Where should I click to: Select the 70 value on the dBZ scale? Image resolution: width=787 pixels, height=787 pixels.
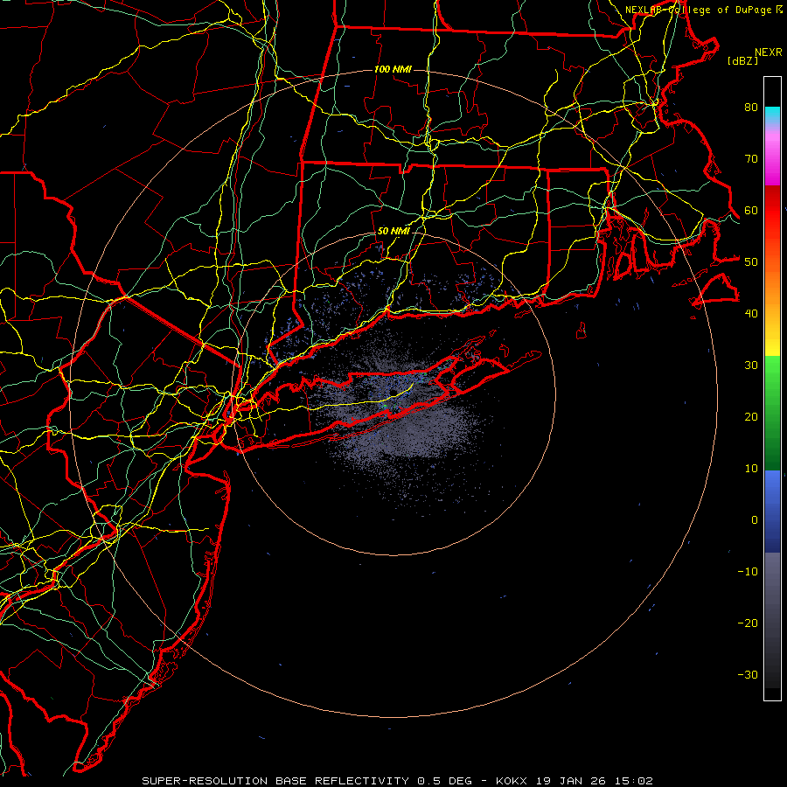751,159
